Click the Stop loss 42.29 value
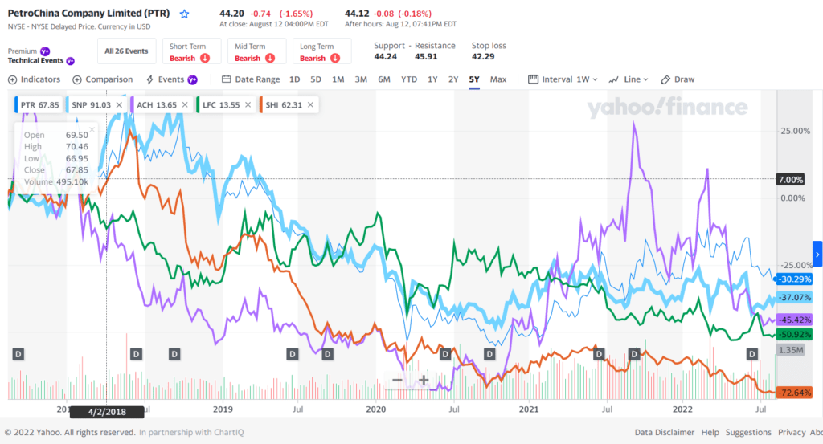This screenshot has width=823, height=444. pyautogui.click(x=483, y=57)
